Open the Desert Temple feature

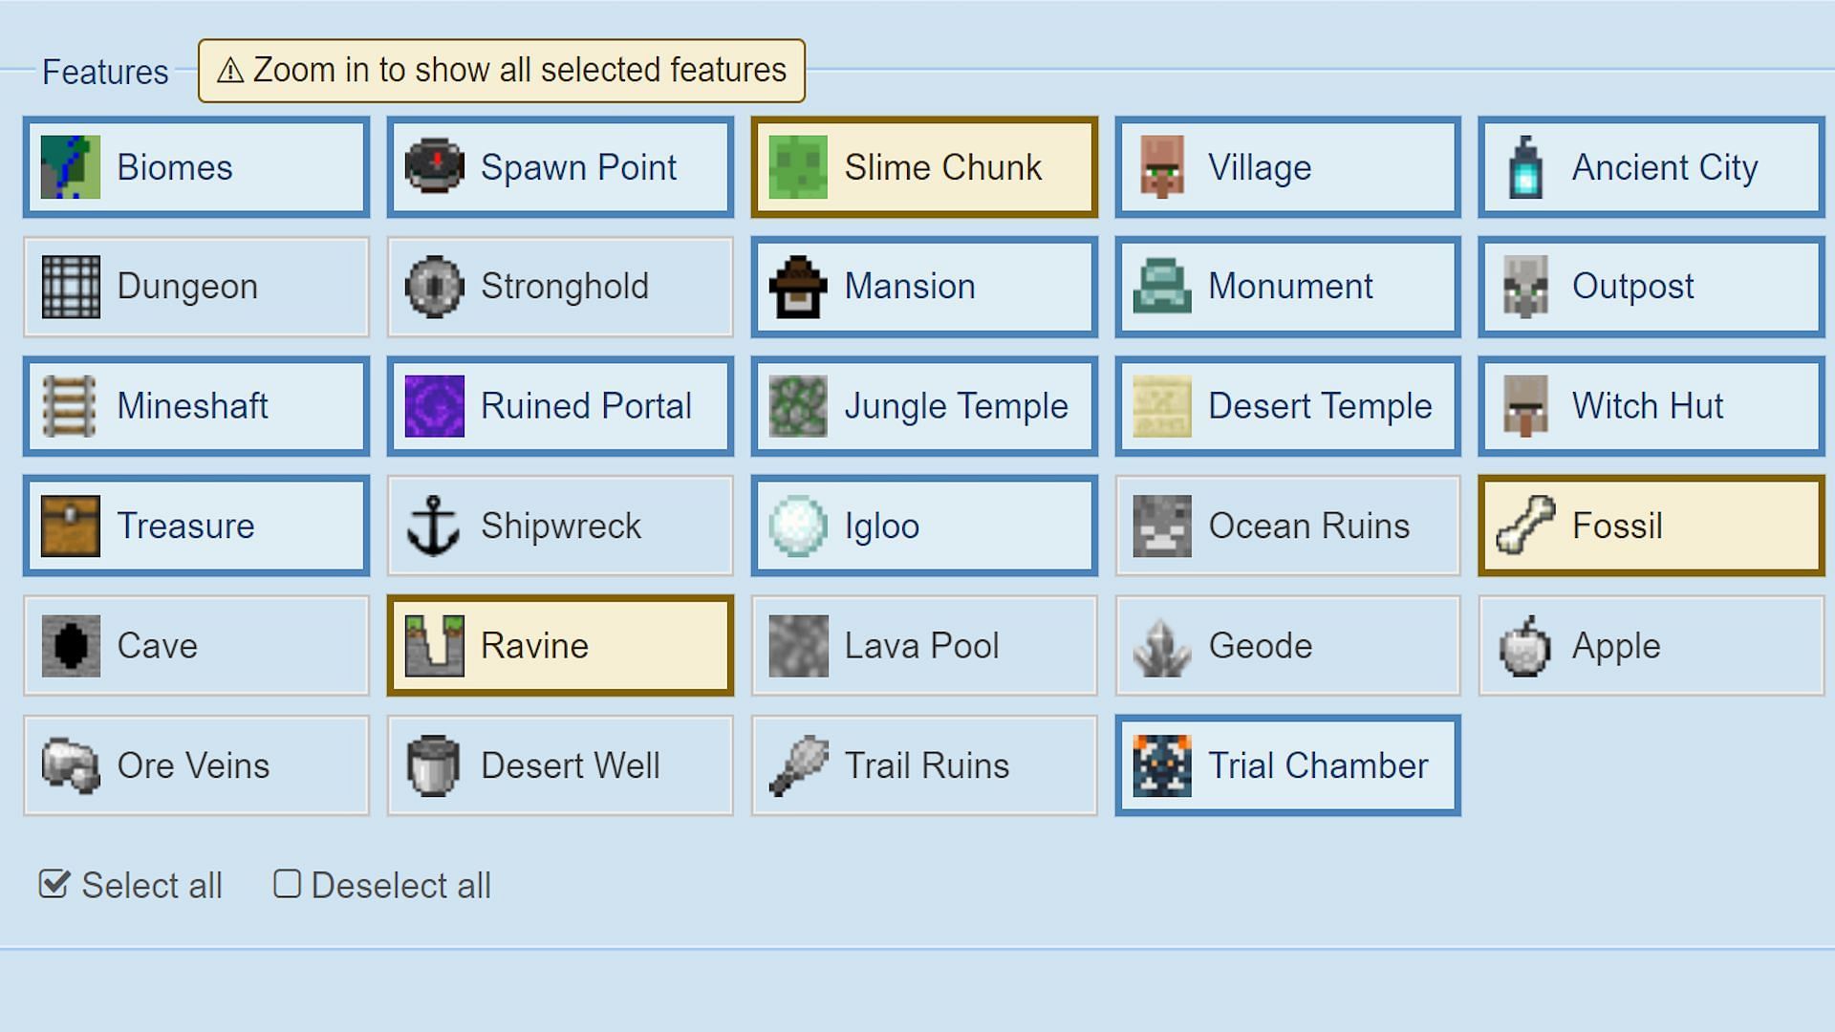pyautogui.click(x=1286, y=406)
